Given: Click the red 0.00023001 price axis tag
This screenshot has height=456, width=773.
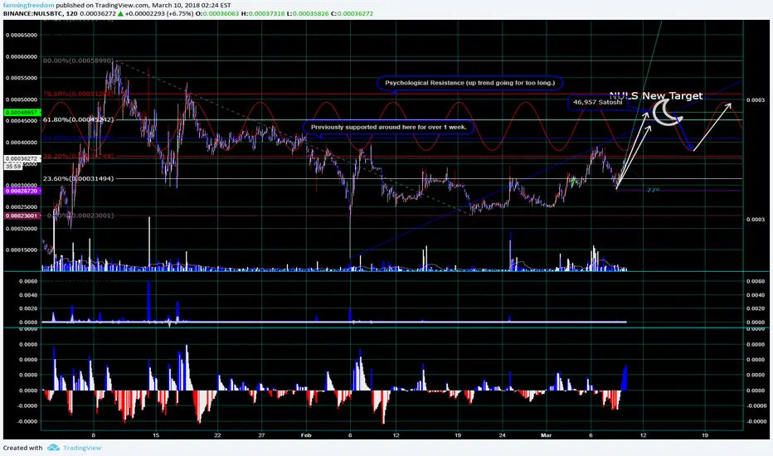Looking at the screenshot, I should point(22,216).
